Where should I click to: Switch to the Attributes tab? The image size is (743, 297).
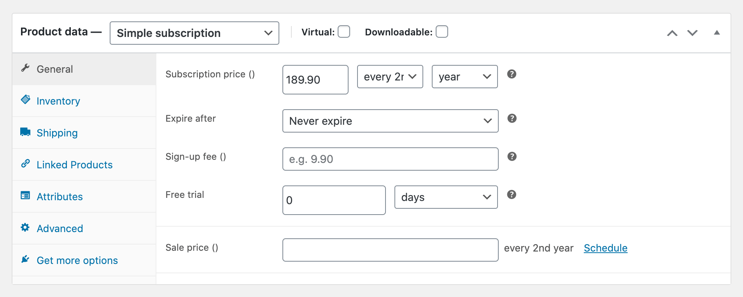tap(84, 197)
